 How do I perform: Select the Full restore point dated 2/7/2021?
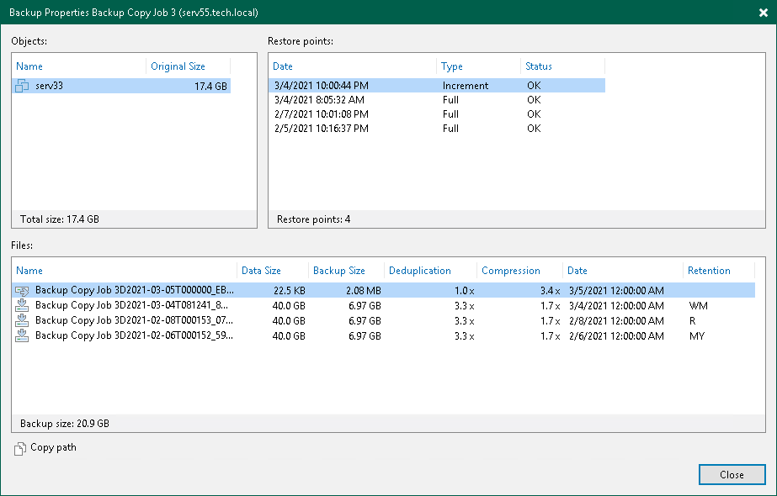[x=354, y=113]
